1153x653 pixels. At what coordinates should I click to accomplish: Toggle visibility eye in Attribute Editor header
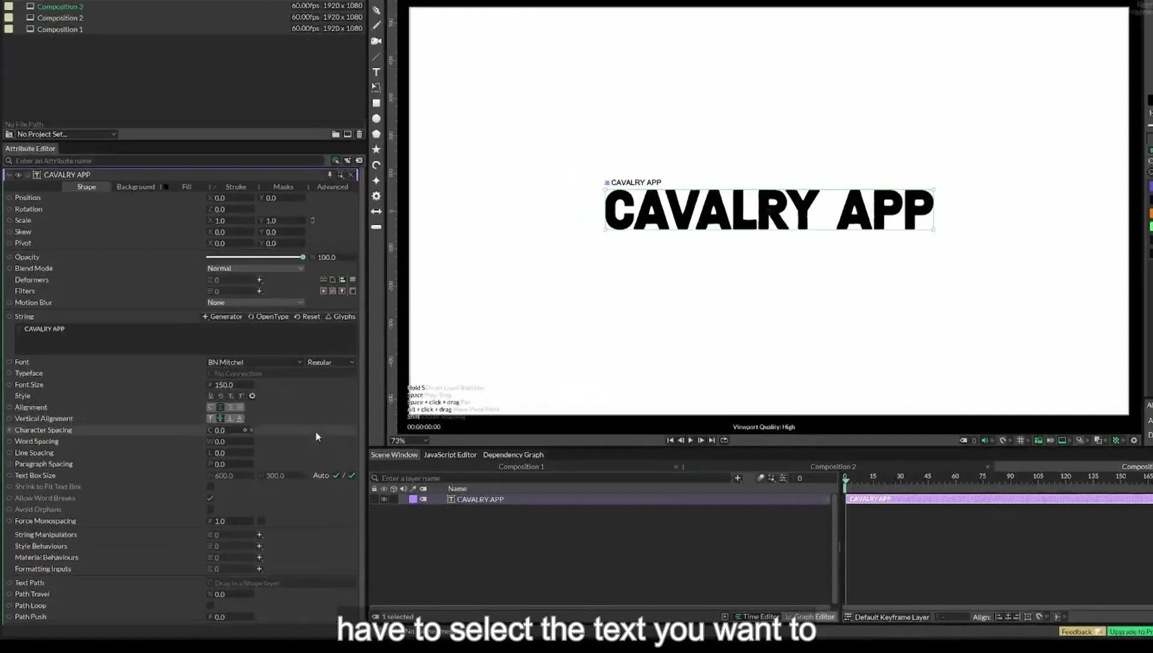coord(18,175)
